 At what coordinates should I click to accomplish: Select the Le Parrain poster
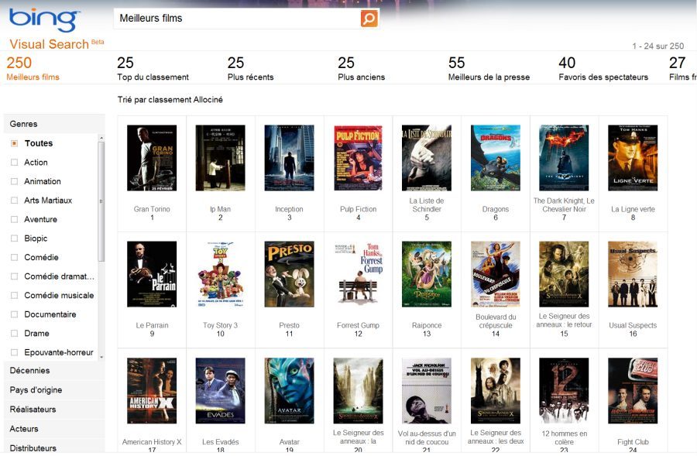(x=152, y=274)
